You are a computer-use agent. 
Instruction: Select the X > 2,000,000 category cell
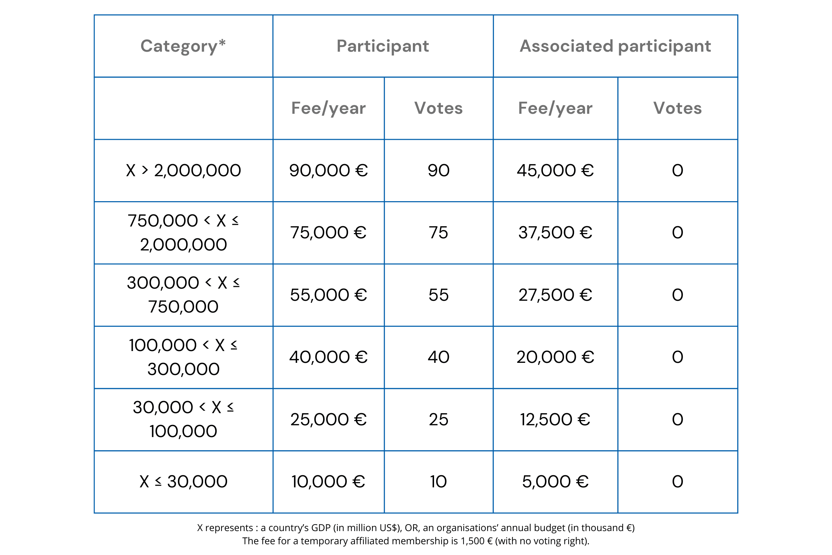coord(183,171)
